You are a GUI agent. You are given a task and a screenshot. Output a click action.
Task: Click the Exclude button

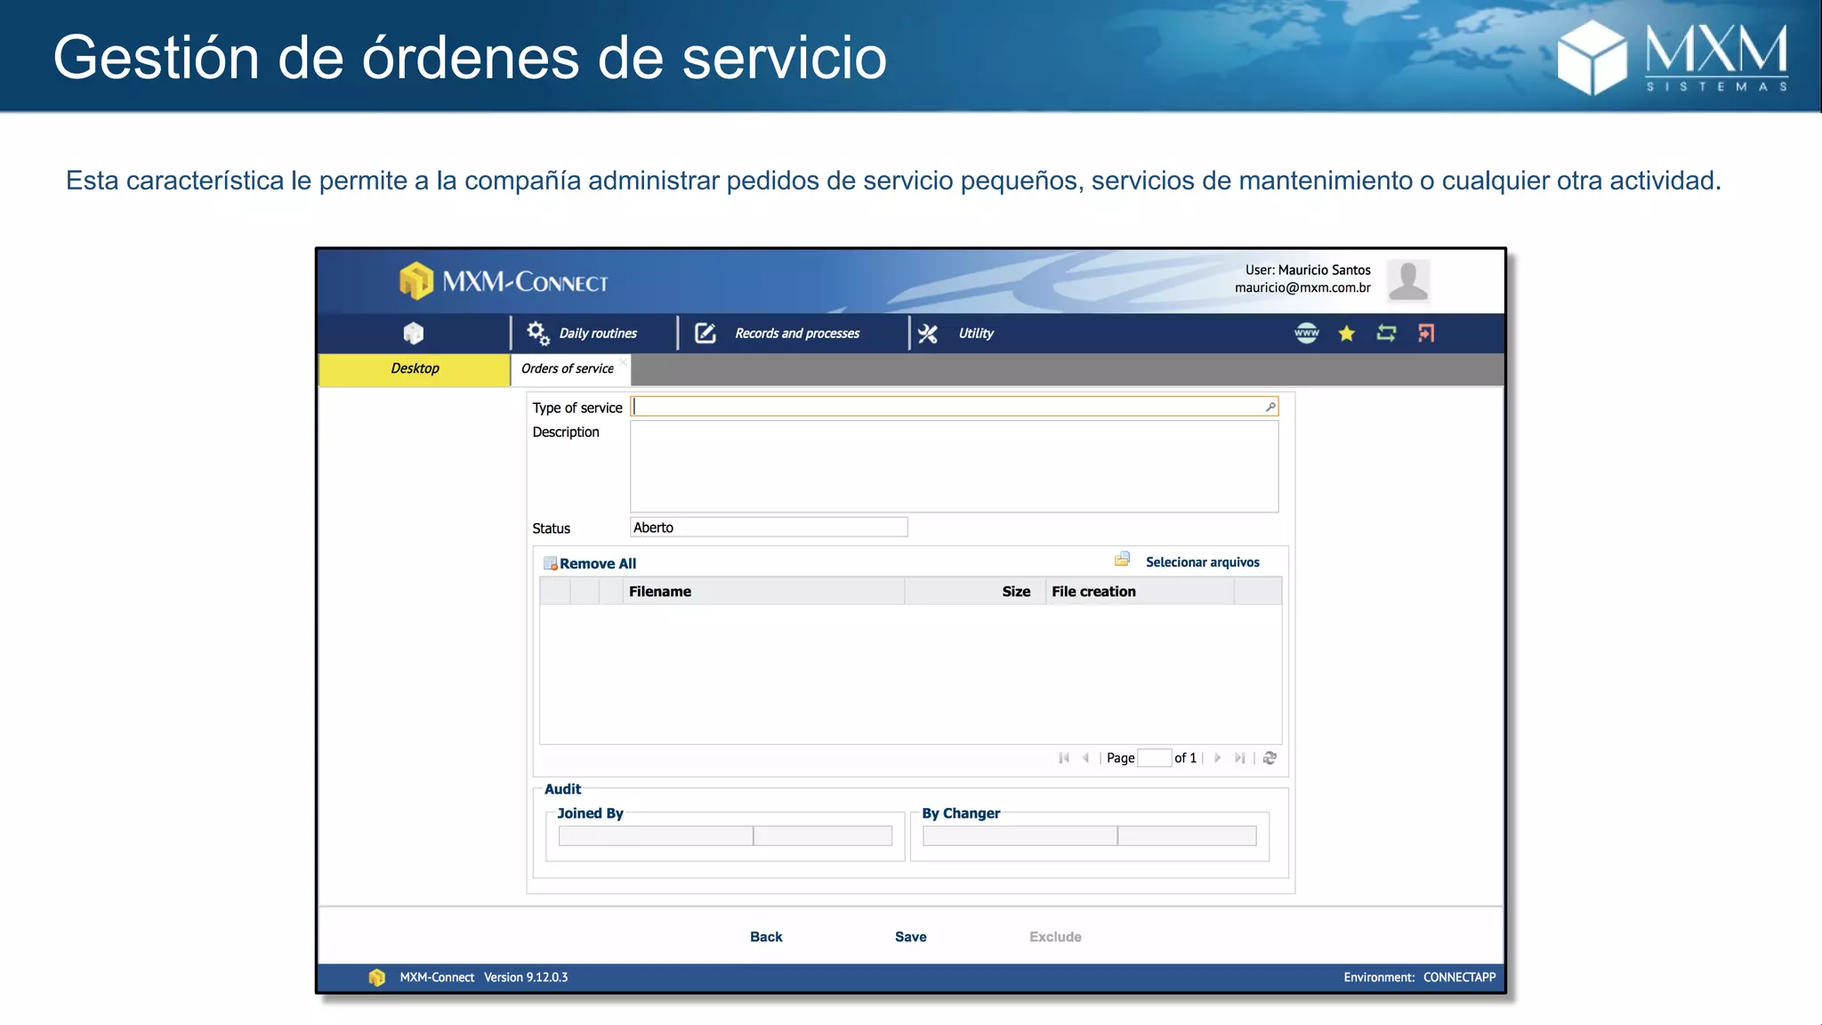1056,937
